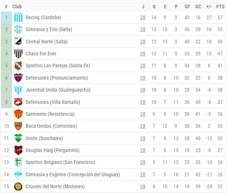227x194 pixels.
Task: Click the Racing (Córdoba) club crest
Action: (18, 17)
